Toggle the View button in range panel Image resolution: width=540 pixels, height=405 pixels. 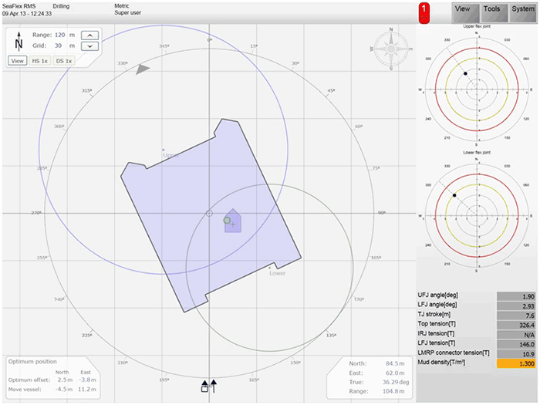click(17, 60)
